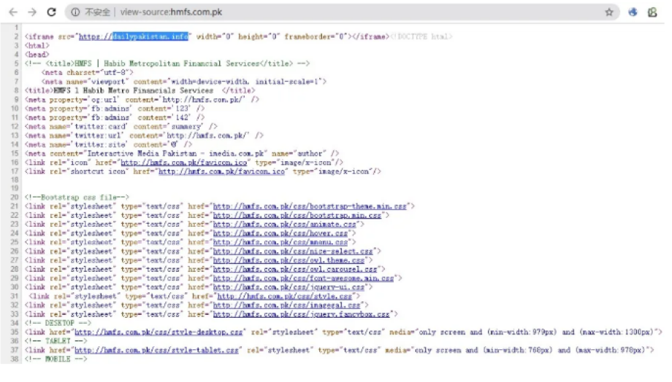Open the dailypakistan.info iframe link
Viewport: 672px width, 382px height.
(x=134, y=36)
